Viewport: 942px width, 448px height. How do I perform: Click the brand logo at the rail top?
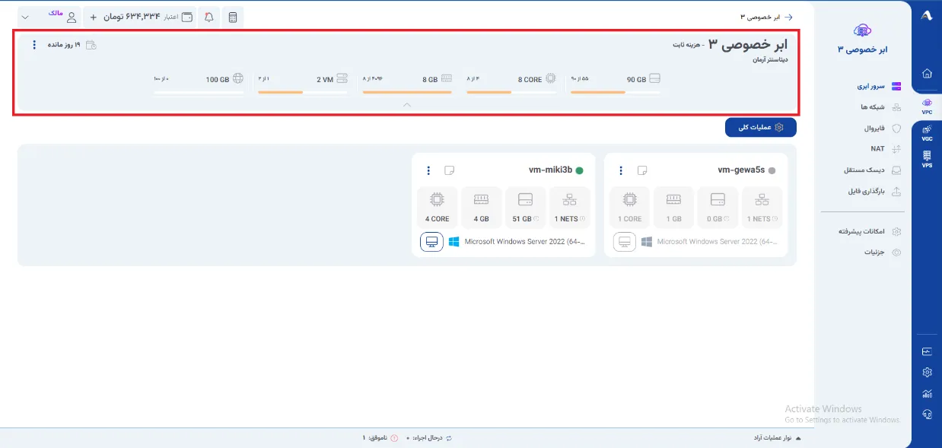point(927,15)
